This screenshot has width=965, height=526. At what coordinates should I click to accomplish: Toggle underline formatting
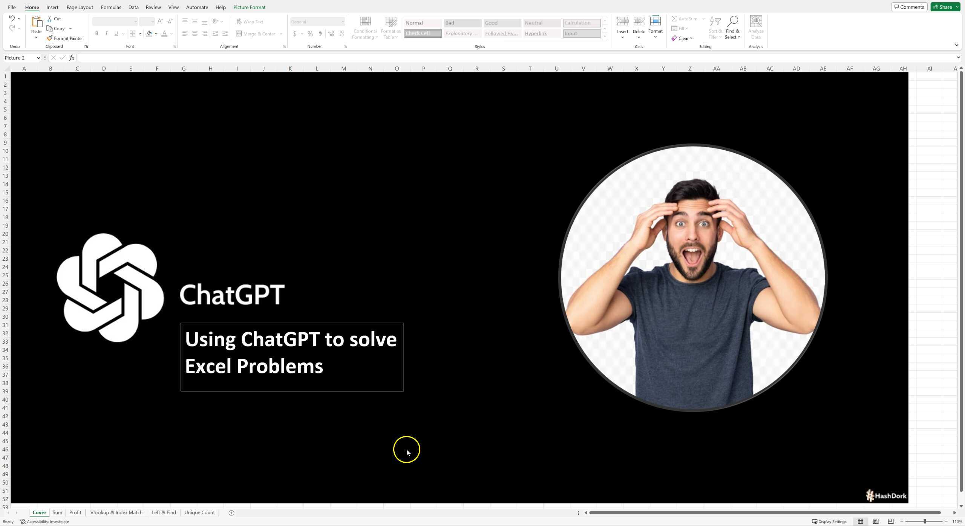pos(116,34)
